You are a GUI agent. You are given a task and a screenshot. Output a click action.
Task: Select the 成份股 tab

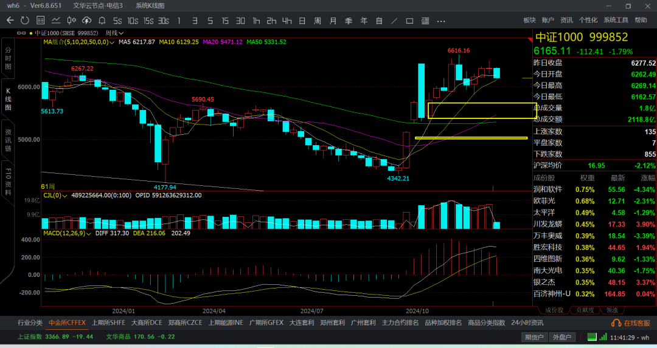coord(554,310)
